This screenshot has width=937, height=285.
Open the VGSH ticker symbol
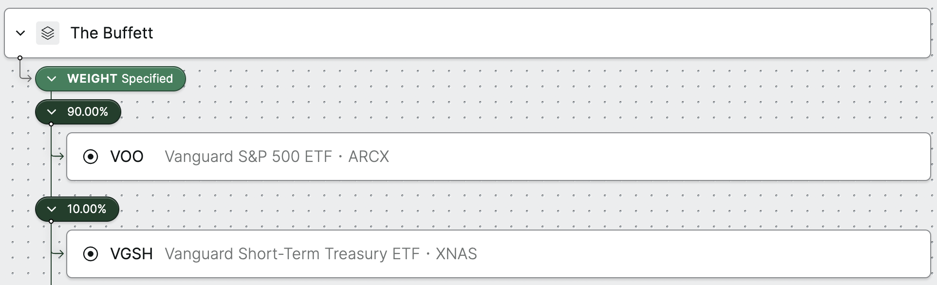tap(131, 254)
